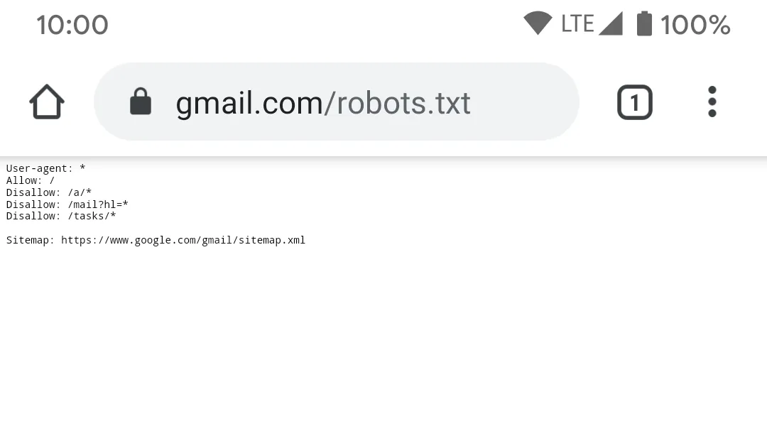767x431 pixels.
Task: Tap the Chrome home icon
Action: (47, 102)
